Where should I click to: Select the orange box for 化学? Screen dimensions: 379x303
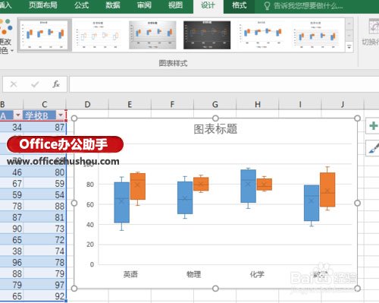pos(265,185)
